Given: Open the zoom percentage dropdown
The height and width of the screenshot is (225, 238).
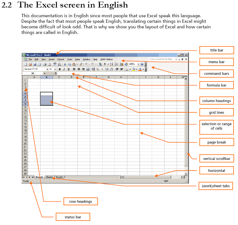Looking at the screenshot, I should click(x=138, y=64).
